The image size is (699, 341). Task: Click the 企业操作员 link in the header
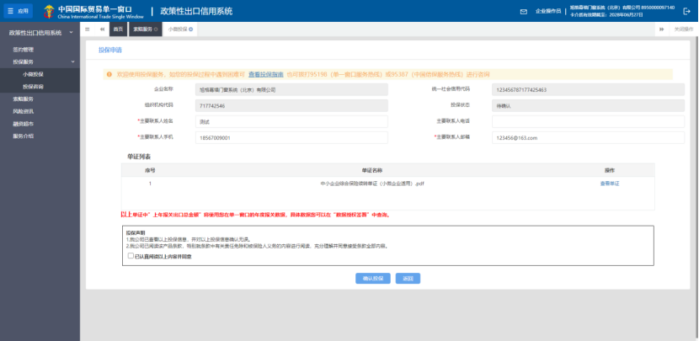[x=548, y=12]
